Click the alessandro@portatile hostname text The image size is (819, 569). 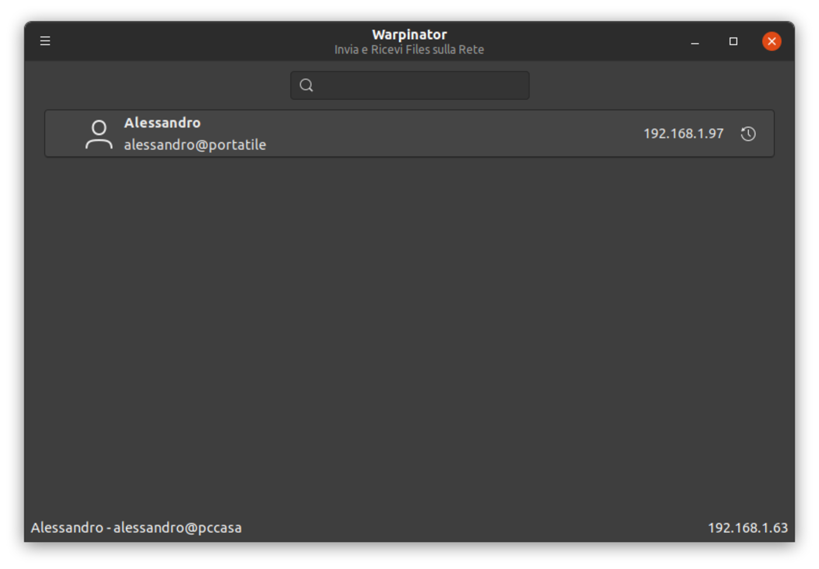195,145
